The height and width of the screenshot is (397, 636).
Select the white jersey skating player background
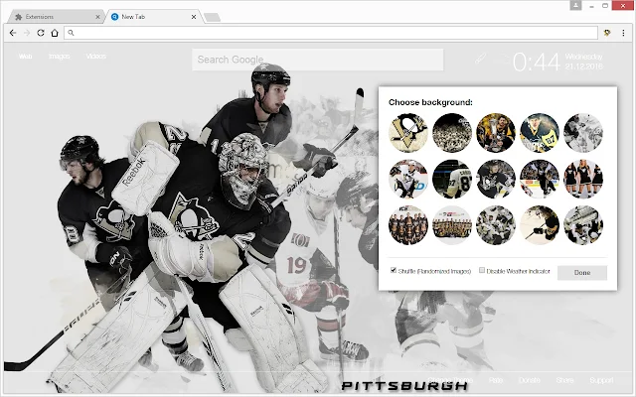click(408, 179)
